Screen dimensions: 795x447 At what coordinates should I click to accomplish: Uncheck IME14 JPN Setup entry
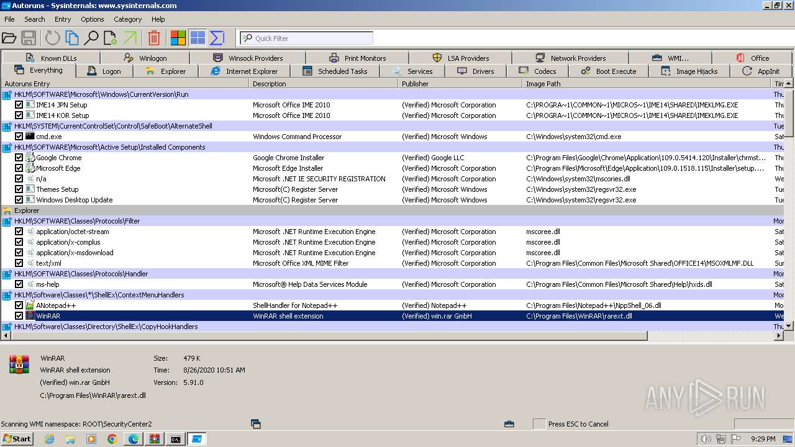click(x=19, y=105)
